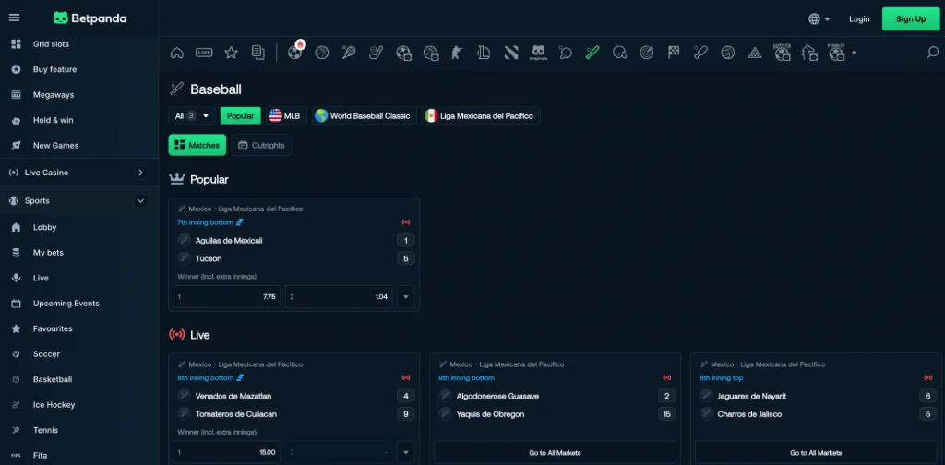Click the favourites star icon in sports bar
The image size is (945, 465).
coord(231,53)
